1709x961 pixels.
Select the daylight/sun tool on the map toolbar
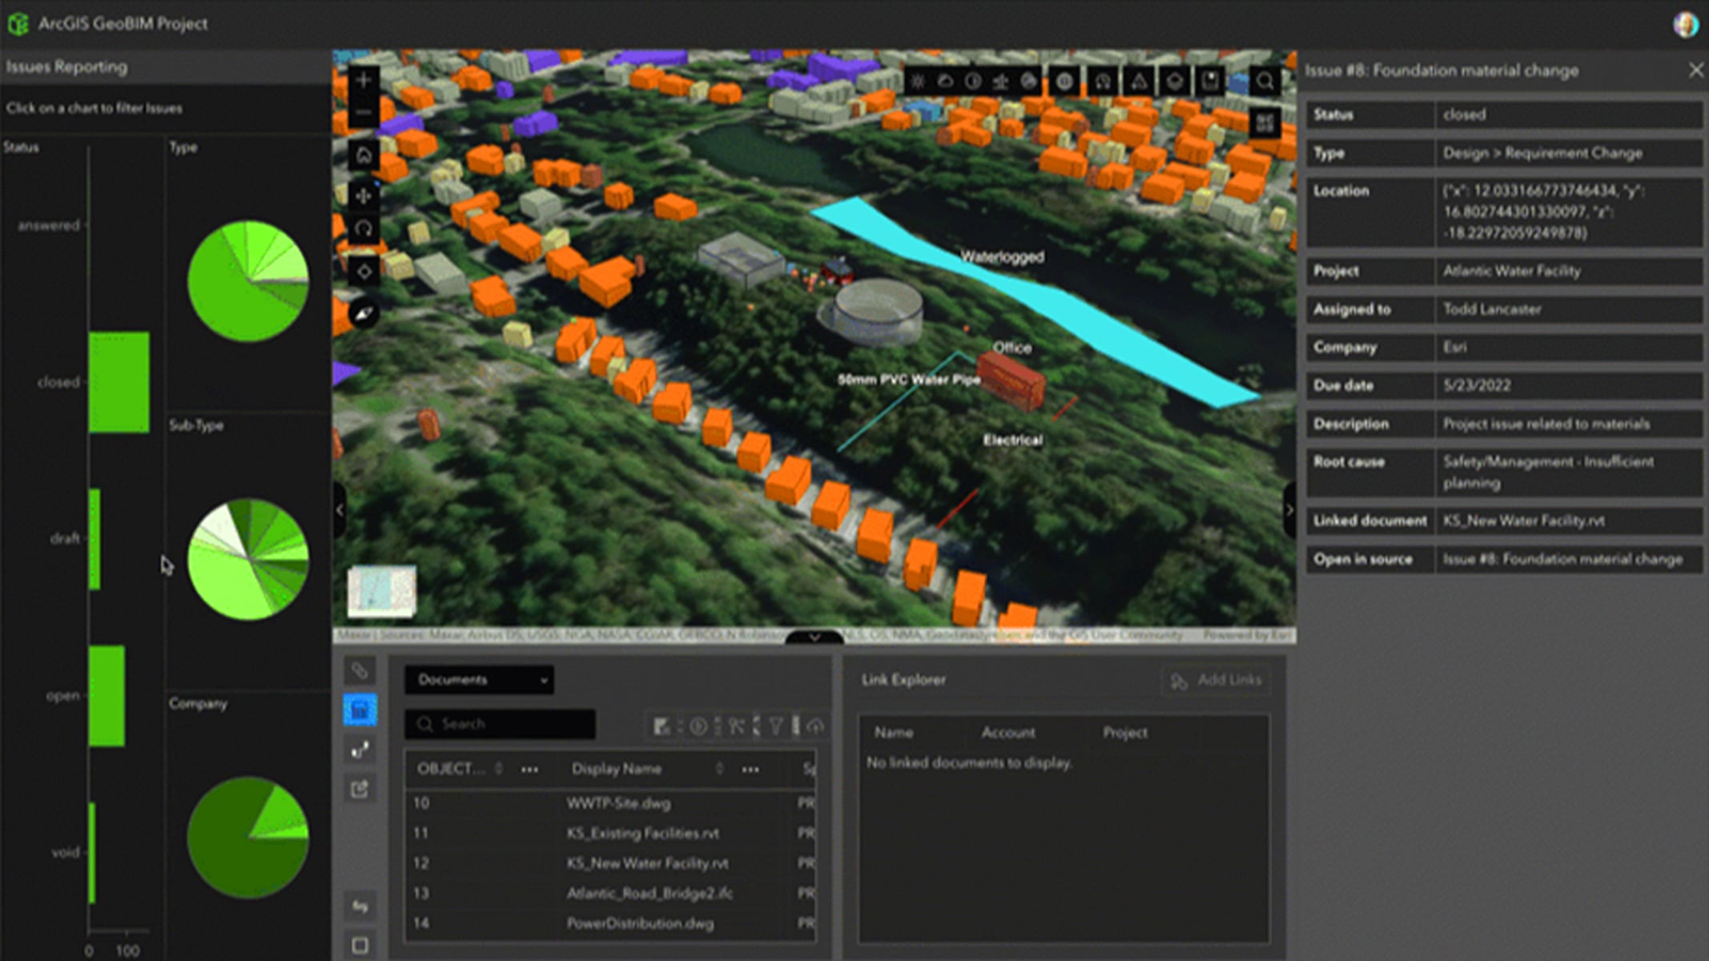point(919,80)
